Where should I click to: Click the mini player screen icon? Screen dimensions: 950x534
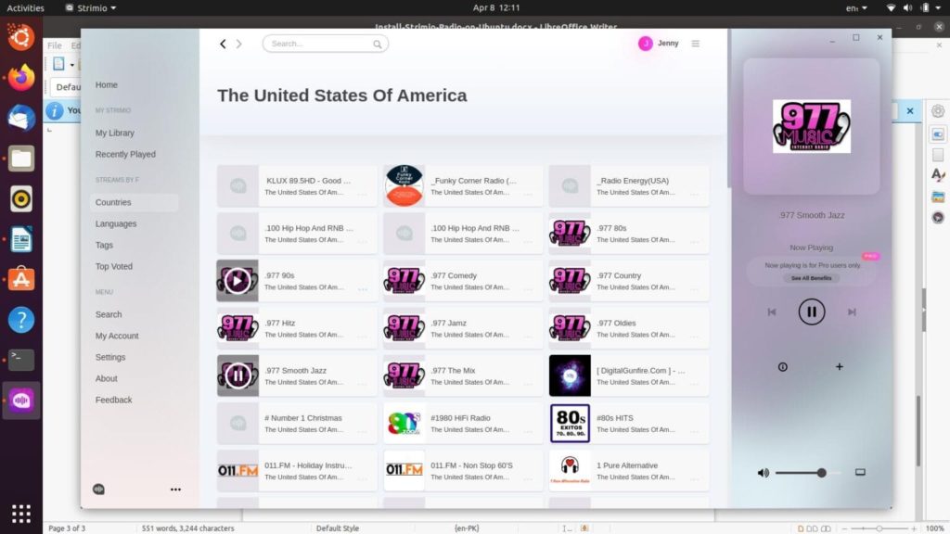860,473
